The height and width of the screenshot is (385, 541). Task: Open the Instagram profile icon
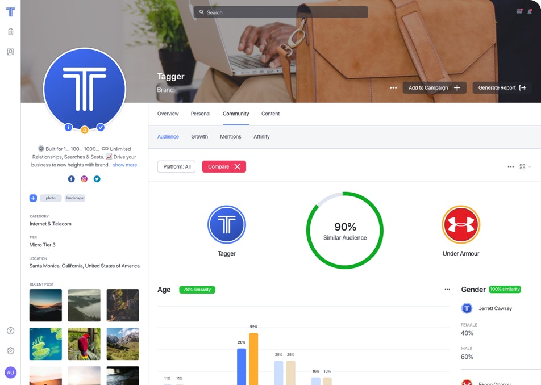(x=84, y=179)
